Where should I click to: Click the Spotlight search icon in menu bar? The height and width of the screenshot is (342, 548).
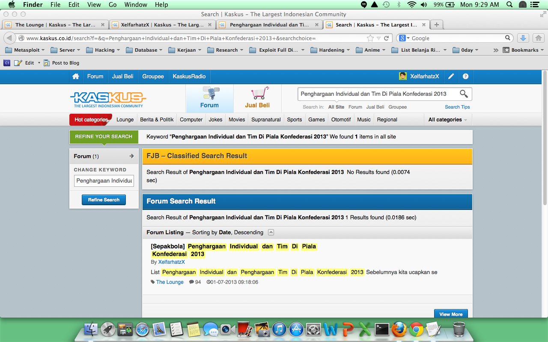tap(510, 5)
